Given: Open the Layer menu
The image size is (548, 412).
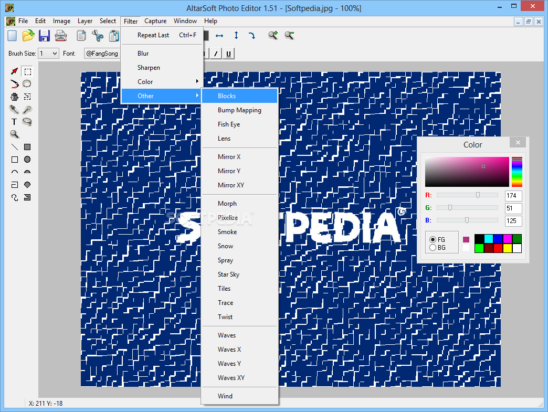Looking at the screenshot, I should [85, 21].
